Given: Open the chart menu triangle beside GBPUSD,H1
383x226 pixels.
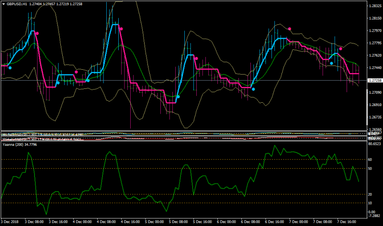Looking at the screenshot, I should (x=3, y=4).
